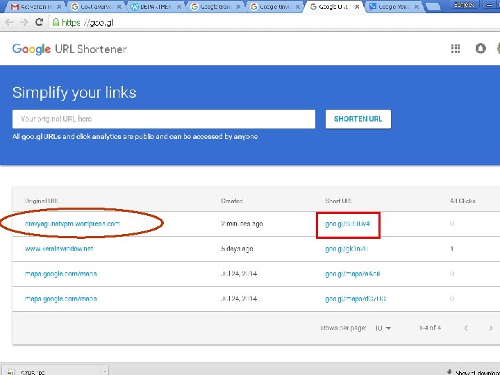Open short URL for www.keralawindow.net row
Screen dimensions: 500x375
point(347,249)
